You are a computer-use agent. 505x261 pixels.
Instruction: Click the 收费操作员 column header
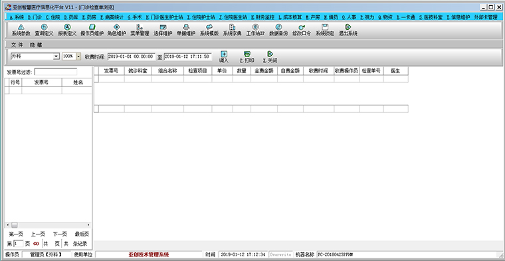coord(347,71)
